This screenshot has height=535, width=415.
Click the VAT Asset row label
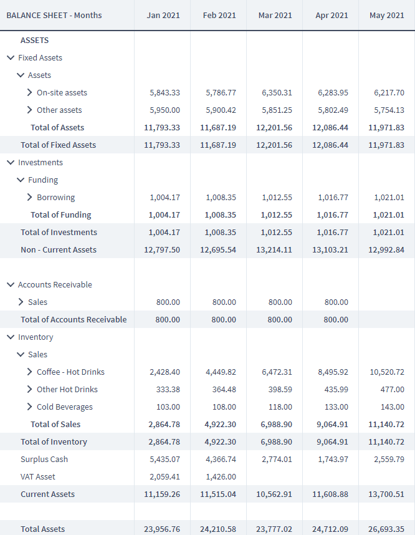[37, 476]
